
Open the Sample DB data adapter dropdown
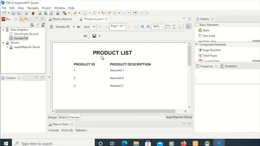74,27
